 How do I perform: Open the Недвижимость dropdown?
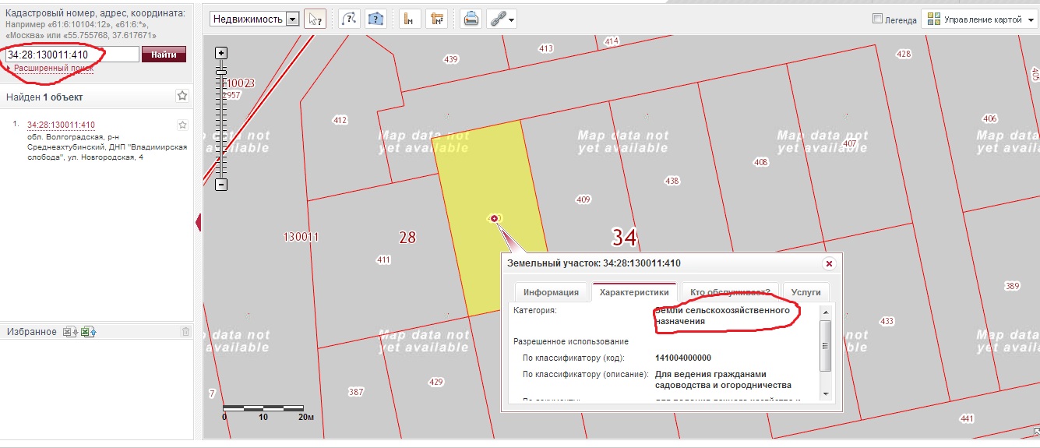tap(255, 19)
